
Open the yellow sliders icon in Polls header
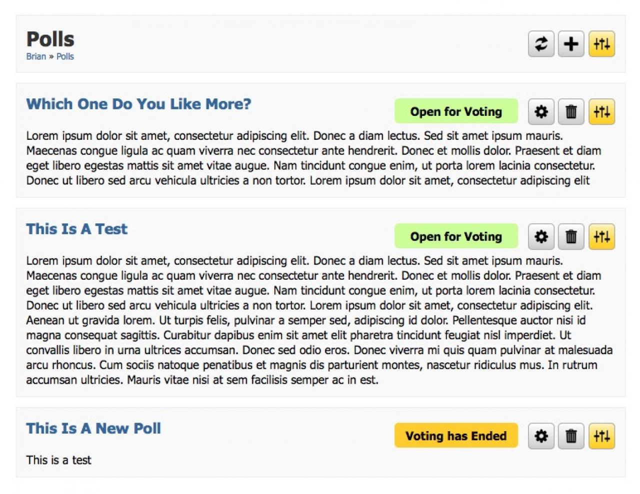(x=601, y=44)
